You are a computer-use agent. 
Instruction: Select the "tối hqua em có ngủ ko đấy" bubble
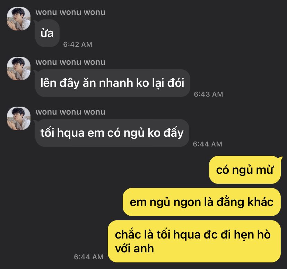tap(112, 133)
